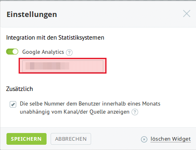Screen dimensions: 196x150
Task: Click the gray footer bar beside ABBRECHEN
Action: (116, 139)
